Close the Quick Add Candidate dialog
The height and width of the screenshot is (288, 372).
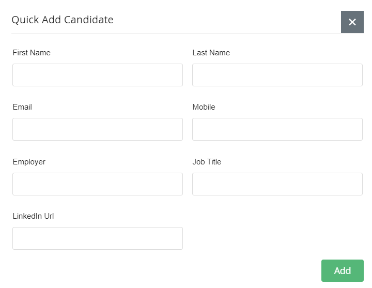point(352,22)
